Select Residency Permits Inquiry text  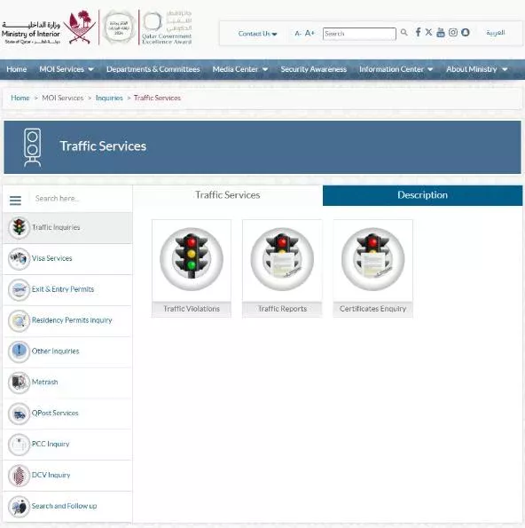(72, 320)
